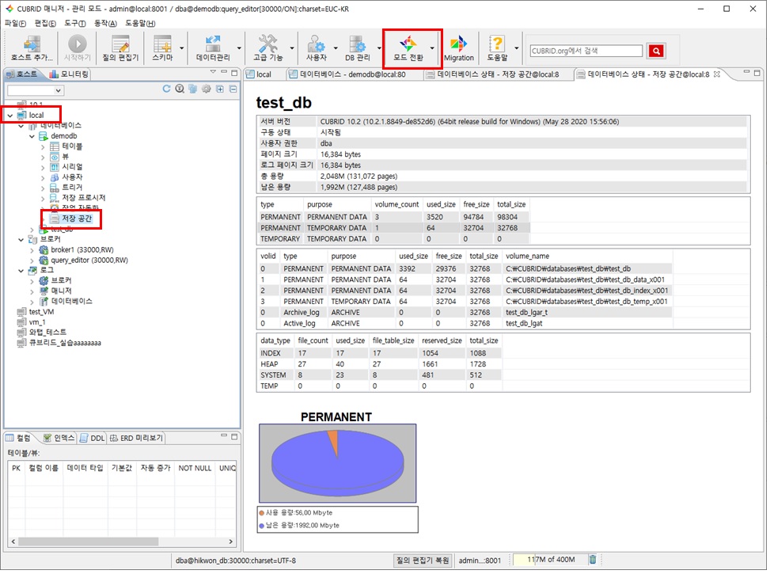The width and height of the screenshot is (770, 574).
Task: Click the database group icon in host panel
Action: pos(192,89)
